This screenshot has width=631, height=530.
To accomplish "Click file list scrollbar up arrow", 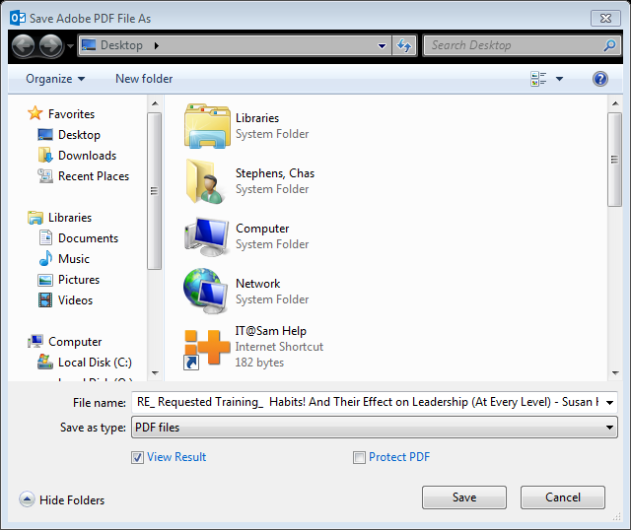I will pos(615,103).
